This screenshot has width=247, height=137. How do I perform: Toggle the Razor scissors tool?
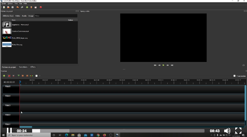[13, 76]
